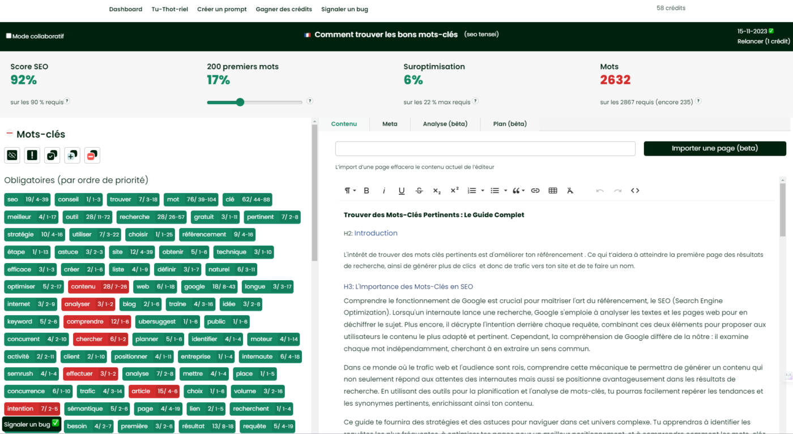Redo the last edit
Viewport: 793px width, 434px height.
point(617,191)
